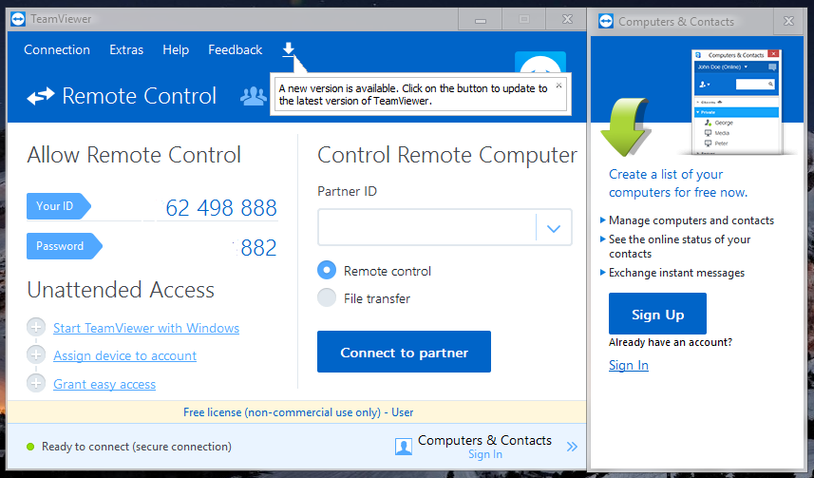814x478 pixels.
Task: Click the green Ready to connect status dot
Action: pyautogui.click(x=30, y=447)
